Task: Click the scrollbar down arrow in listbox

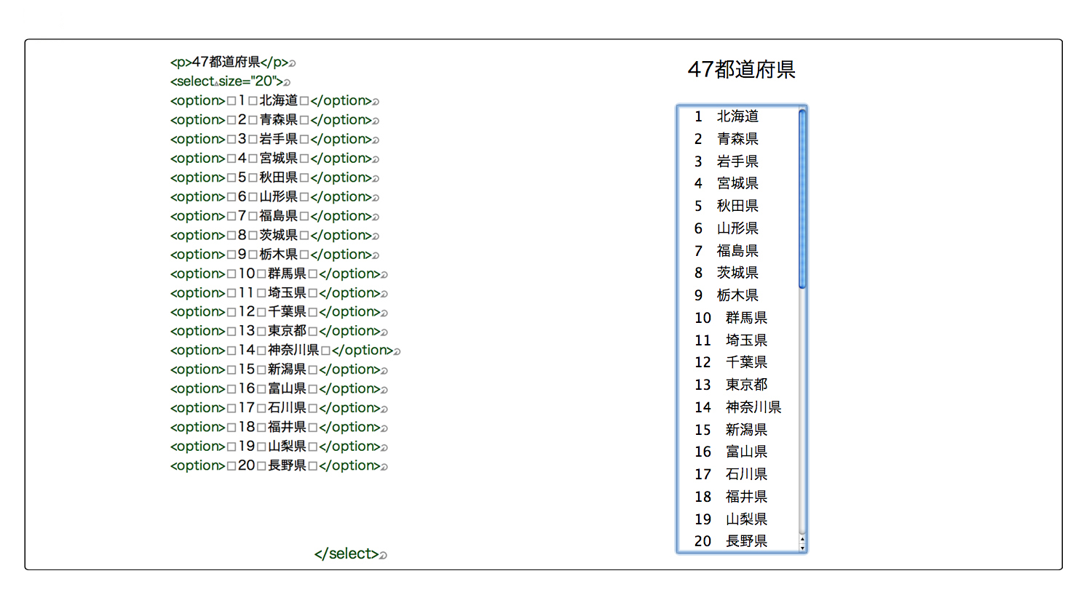Action: click(802, 548)
